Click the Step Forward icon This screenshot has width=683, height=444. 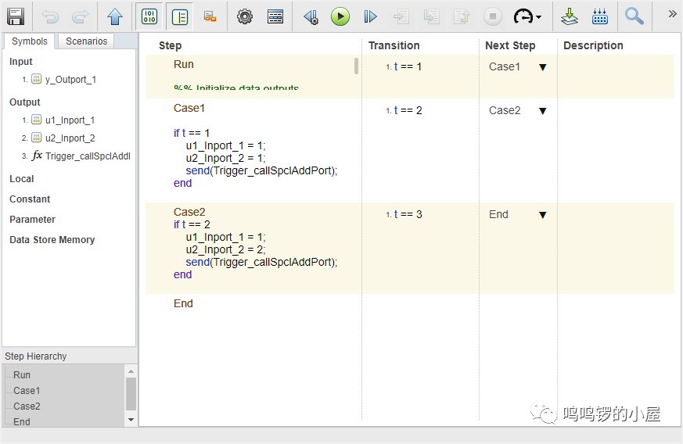tap(370, 16)
